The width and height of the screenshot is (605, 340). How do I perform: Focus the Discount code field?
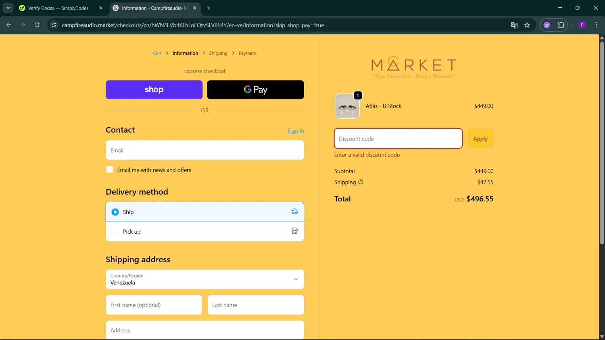click(398, 139)
